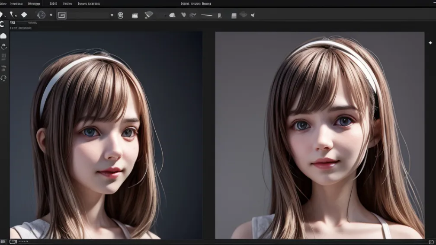This screenshot has width=436, height=245.
Task: Click the horizontal line stroke tool
Action: pos(207,15)
